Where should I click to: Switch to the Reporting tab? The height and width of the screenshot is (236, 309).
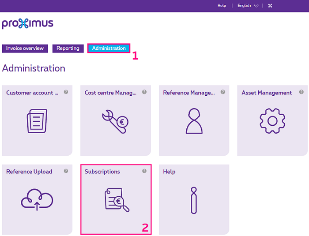click(x=68, y=49)
